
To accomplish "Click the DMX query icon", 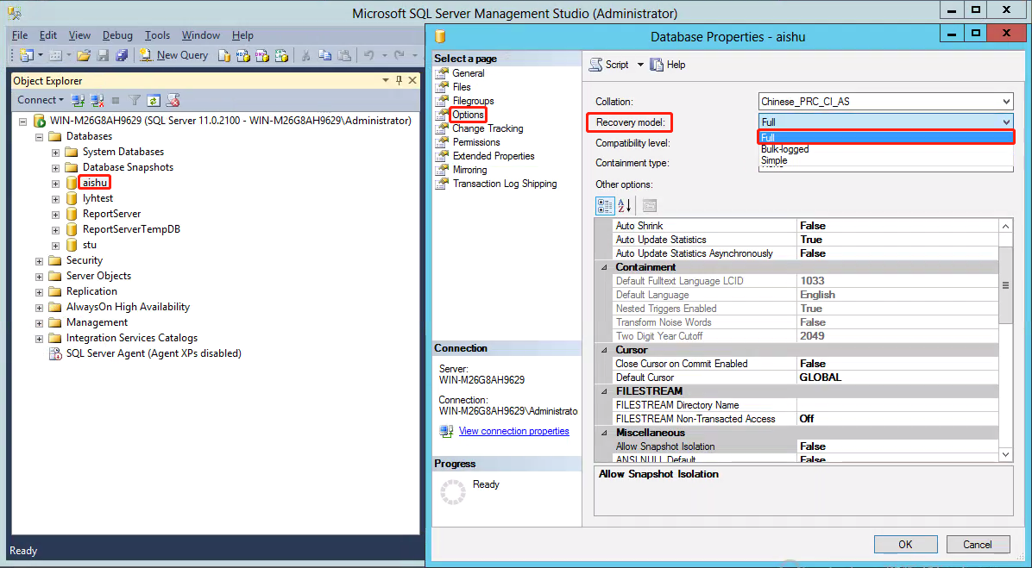I will tap(262, 55).
